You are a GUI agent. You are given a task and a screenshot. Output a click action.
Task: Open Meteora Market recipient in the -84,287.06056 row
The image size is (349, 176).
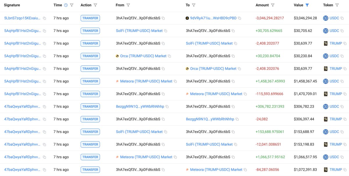tap(216, 170)
